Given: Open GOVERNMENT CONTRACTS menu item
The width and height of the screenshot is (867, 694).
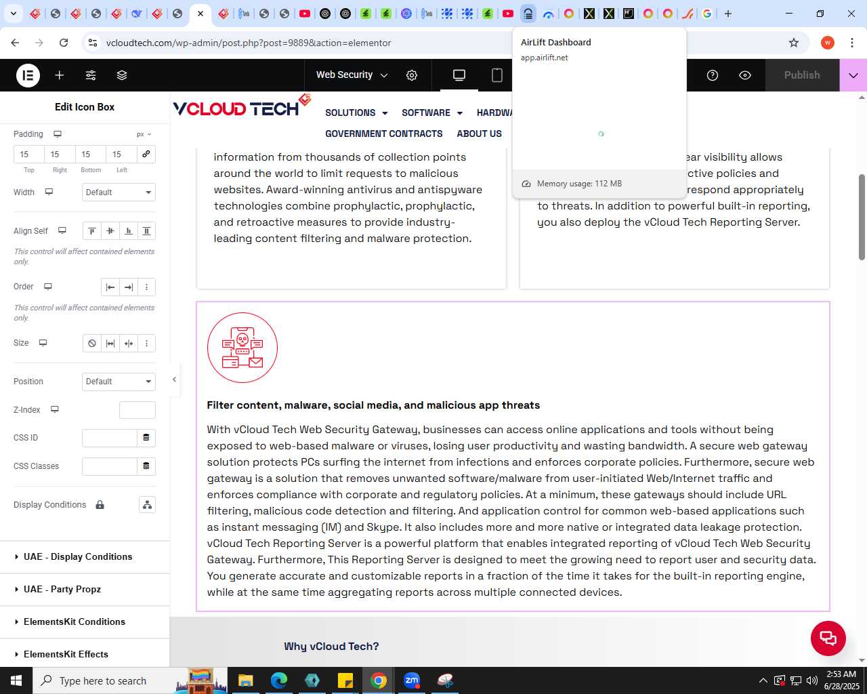Looking at the screenshot, I should 384,134.
